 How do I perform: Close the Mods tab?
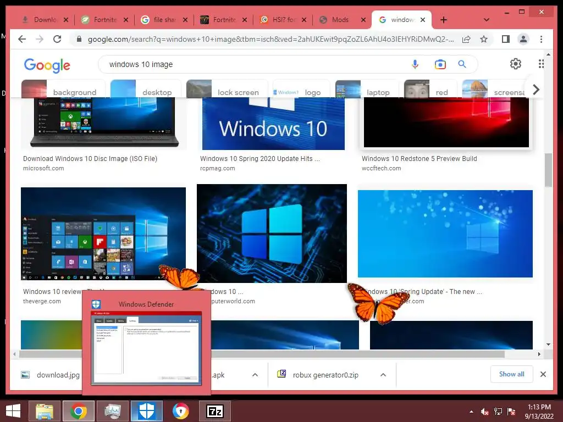point(363,20)
